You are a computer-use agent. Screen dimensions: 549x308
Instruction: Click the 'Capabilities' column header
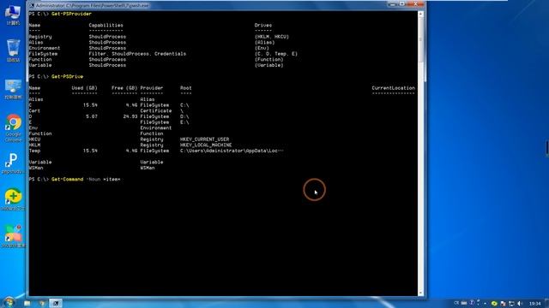pyautogui.click(x=106, y=25)
